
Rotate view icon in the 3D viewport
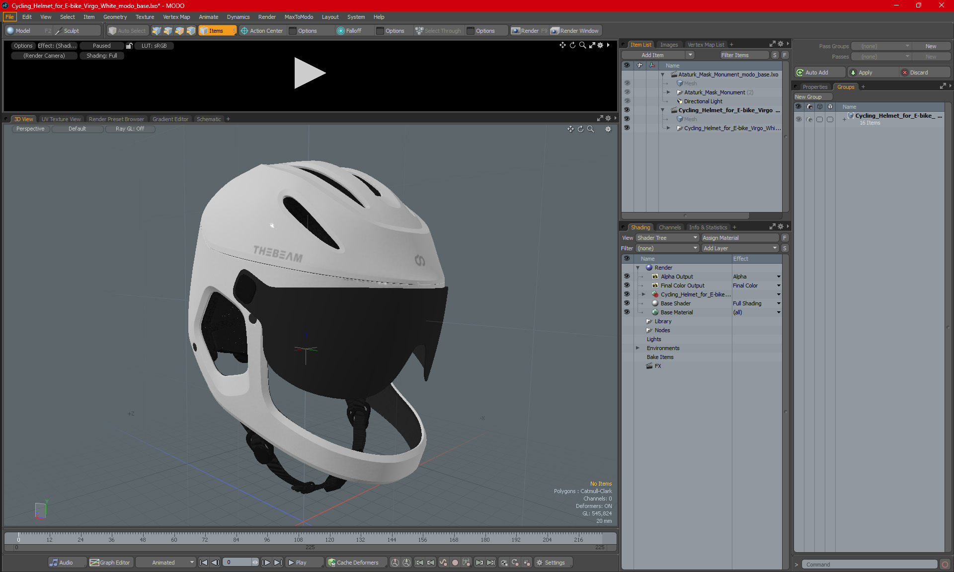pyautogui.click(x=581, y=129)
